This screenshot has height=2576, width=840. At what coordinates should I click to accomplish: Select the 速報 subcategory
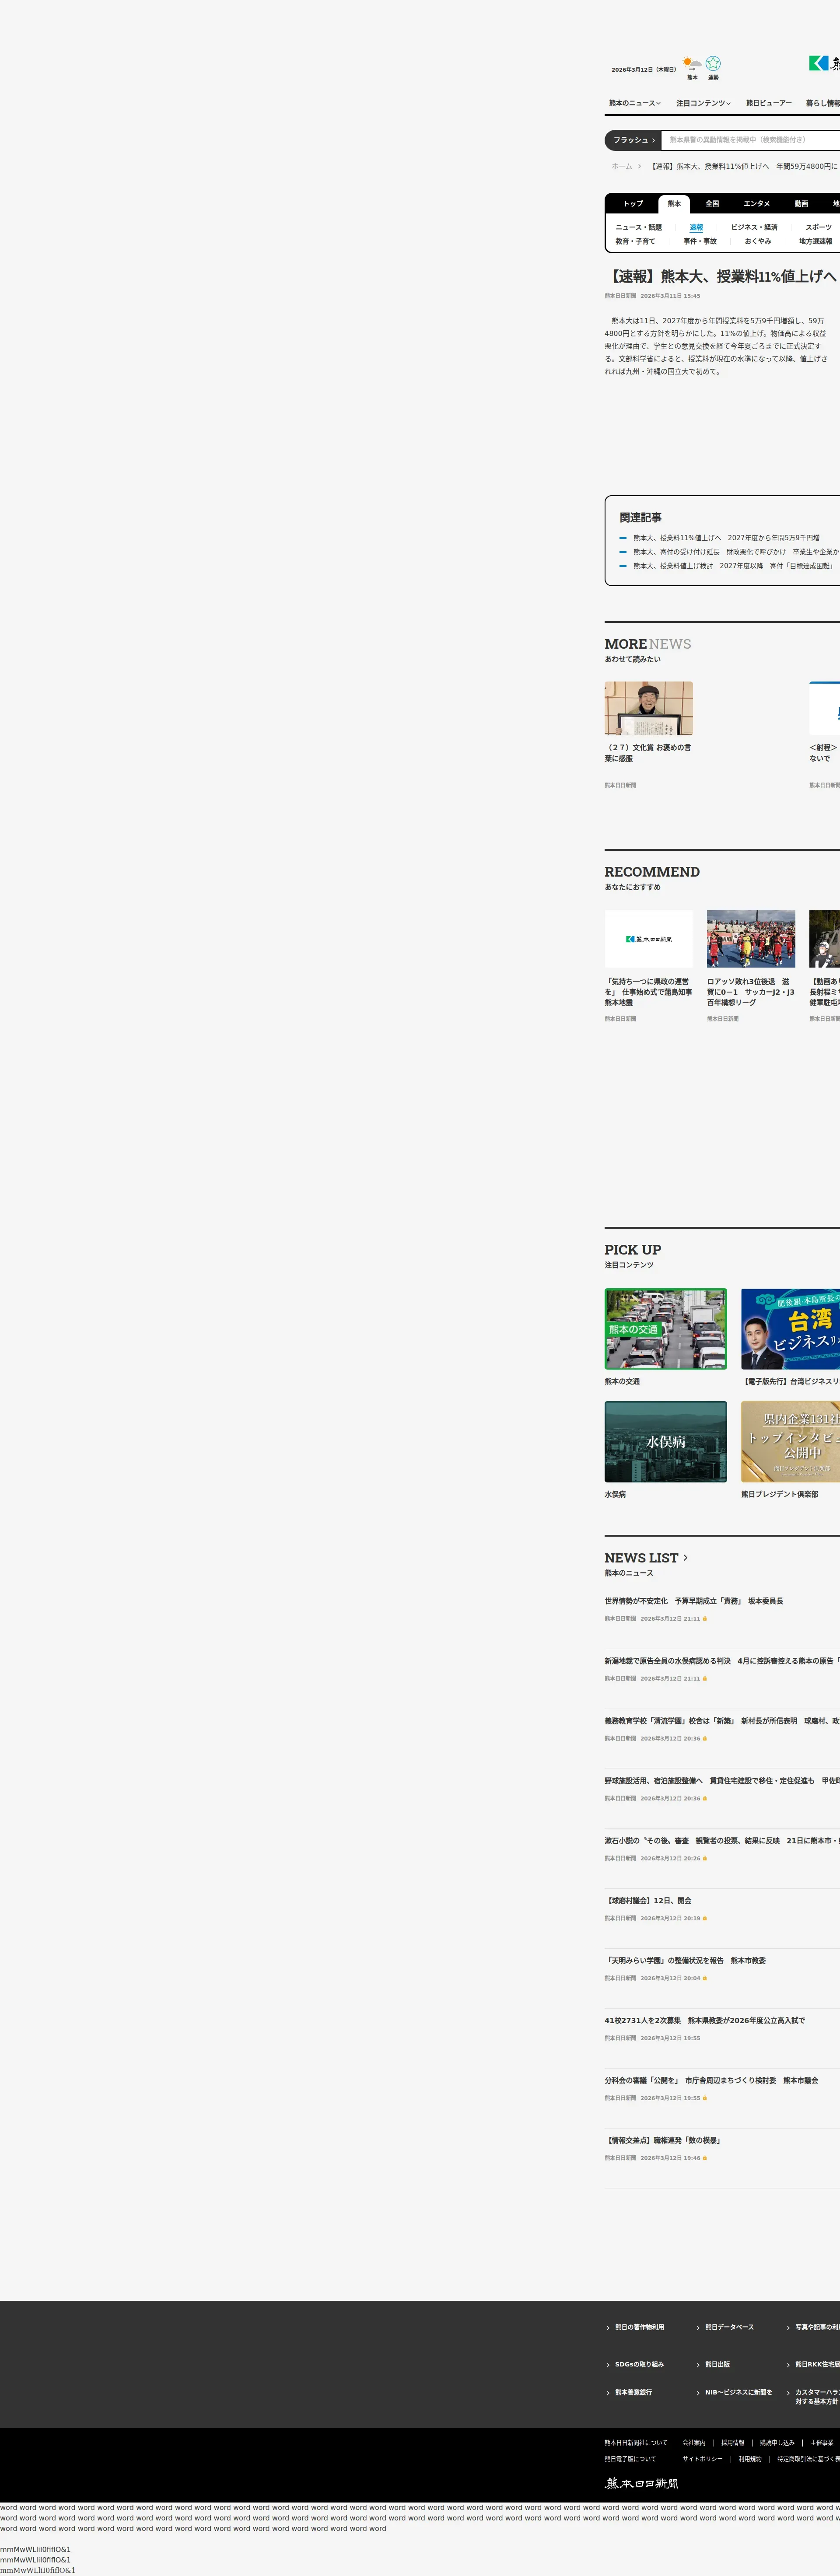pos(696,227)
